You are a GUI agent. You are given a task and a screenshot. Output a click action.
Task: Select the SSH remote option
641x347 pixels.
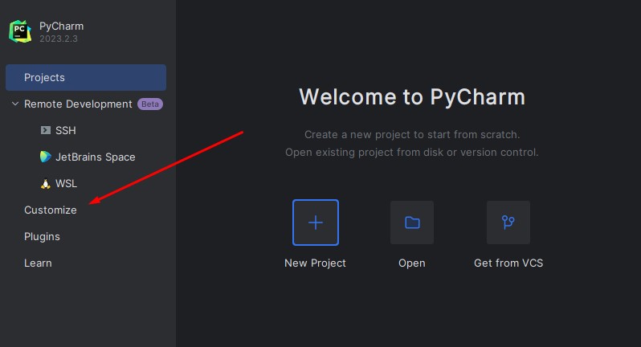click(65, 130)
